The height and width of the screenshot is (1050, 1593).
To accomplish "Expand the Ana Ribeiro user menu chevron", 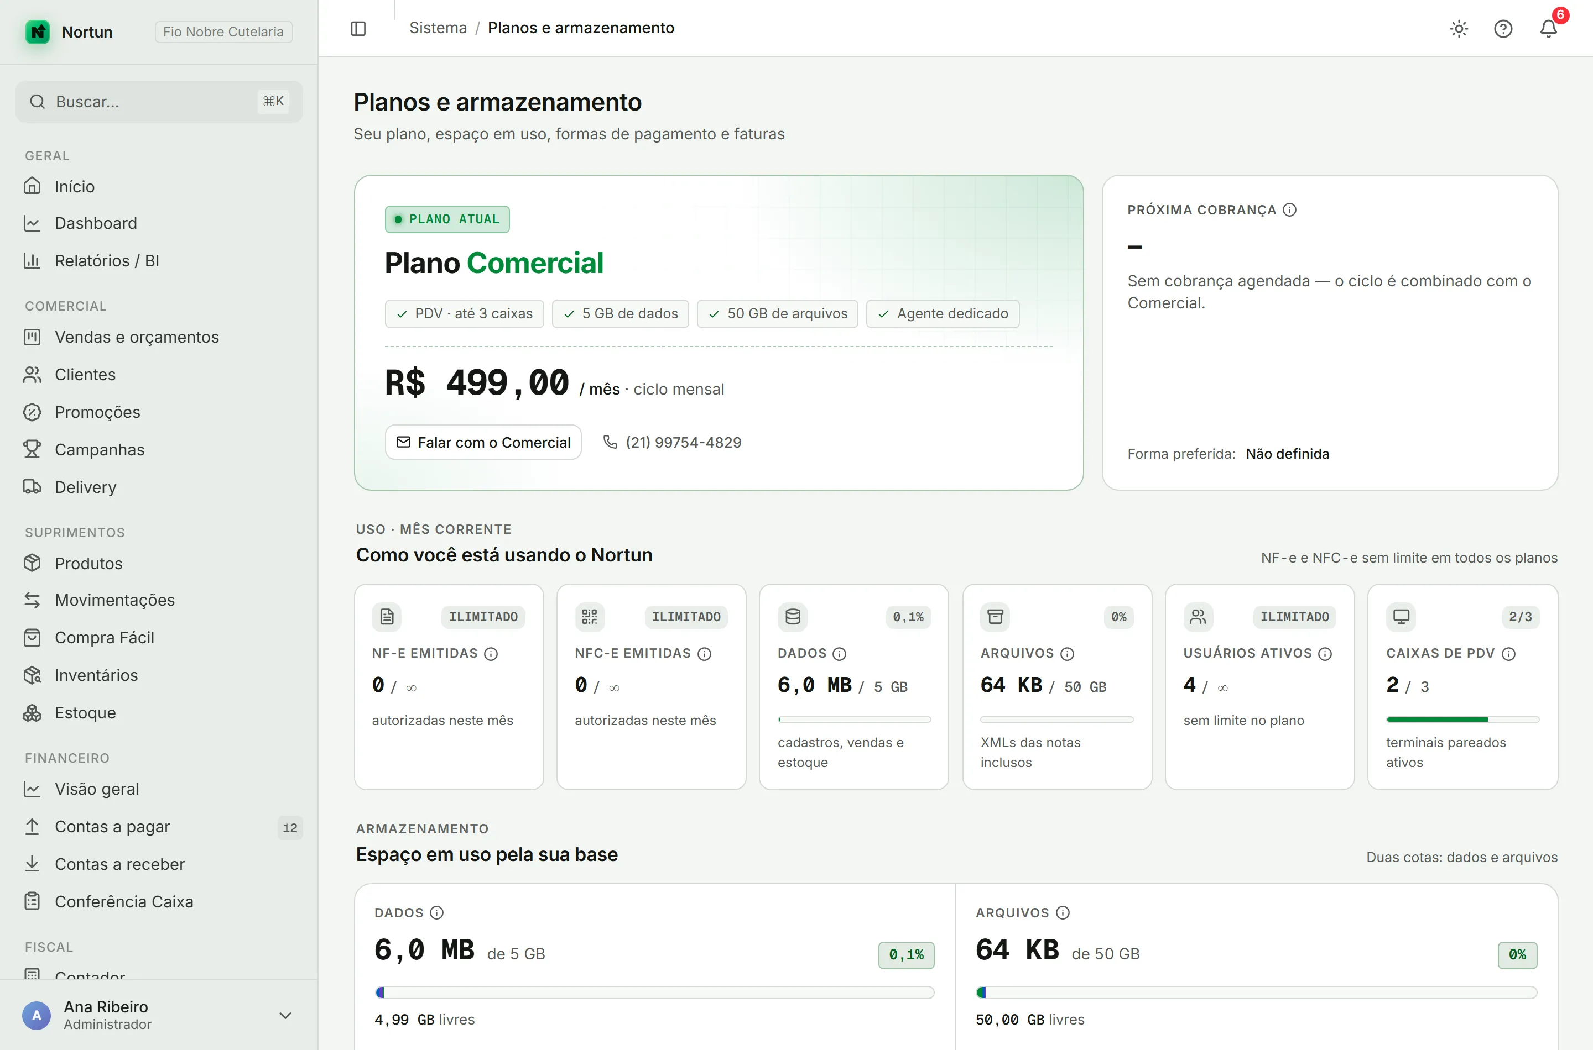I will click(x=285, y=1015).
